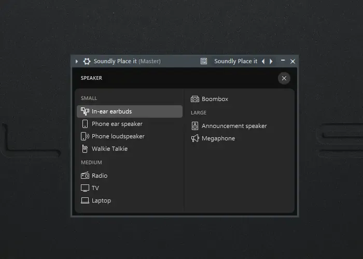The width and height of the screenshot is (363, 259).
Task: Click the laptop icon
Action: coord(85,200)
